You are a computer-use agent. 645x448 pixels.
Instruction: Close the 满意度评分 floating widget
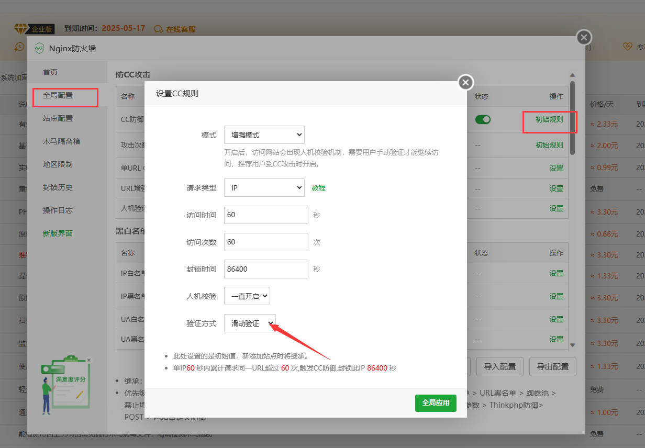[89, 360]
